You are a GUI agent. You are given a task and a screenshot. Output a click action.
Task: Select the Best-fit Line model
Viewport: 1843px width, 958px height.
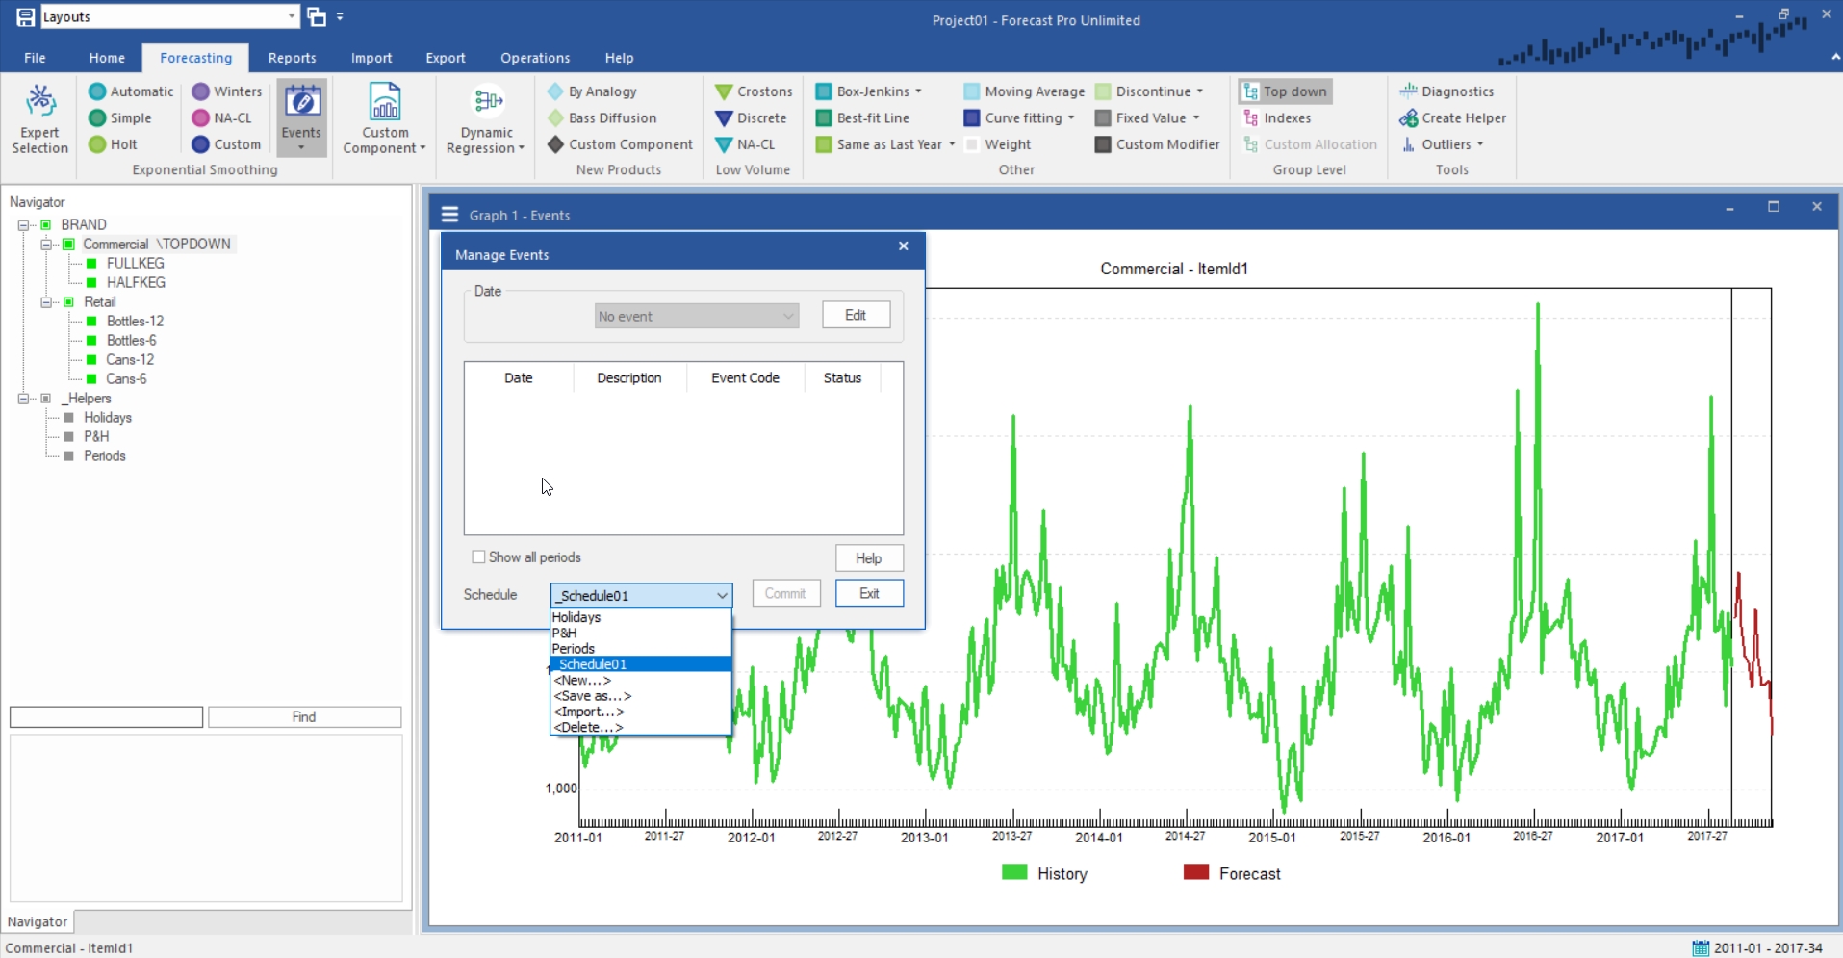coord(862,117)
